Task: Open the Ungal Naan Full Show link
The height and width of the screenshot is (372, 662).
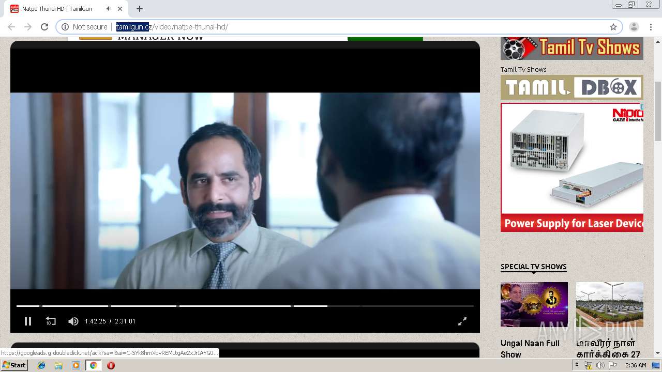Action: pos(530,349)
